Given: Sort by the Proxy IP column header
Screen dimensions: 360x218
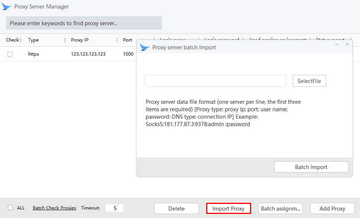Looking at the screenshot, I should tap(80, 40).
